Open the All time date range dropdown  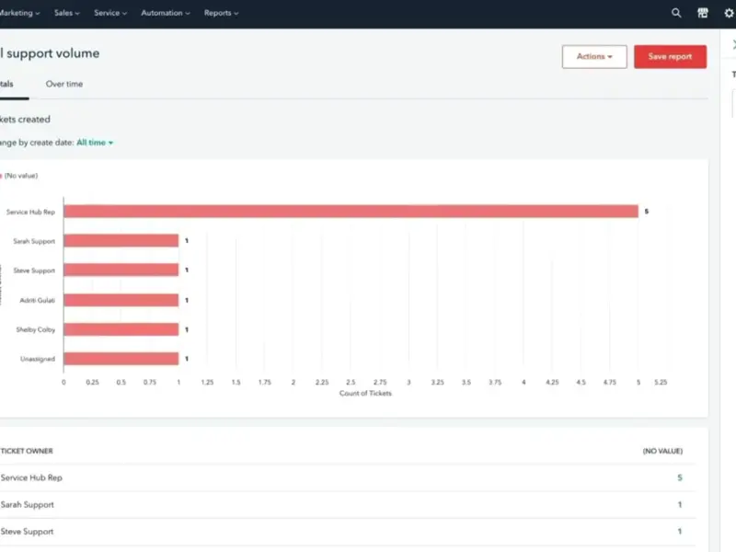(95, 143)
